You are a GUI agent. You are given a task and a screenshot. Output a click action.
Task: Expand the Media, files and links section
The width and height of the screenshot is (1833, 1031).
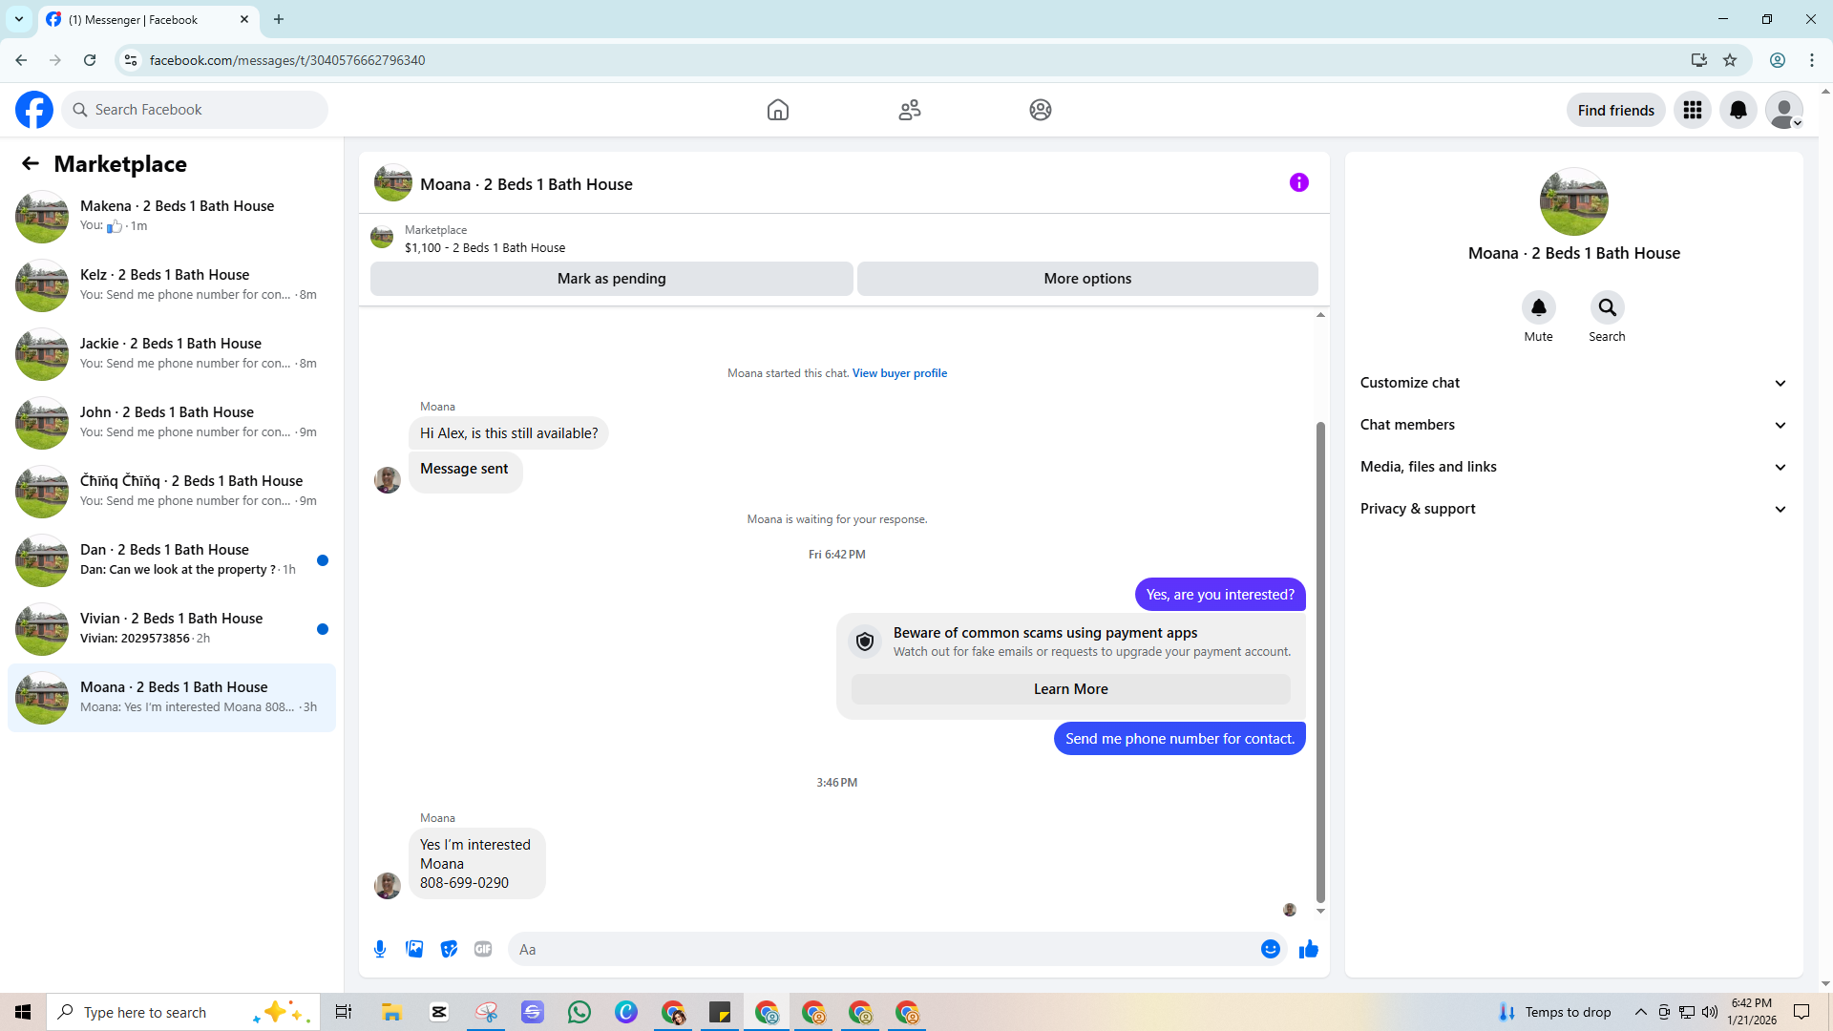point(1573,467)
